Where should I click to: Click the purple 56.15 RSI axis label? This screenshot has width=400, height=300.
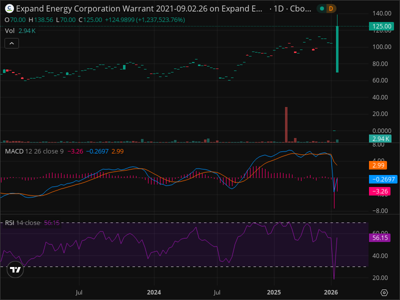[379, 238]
